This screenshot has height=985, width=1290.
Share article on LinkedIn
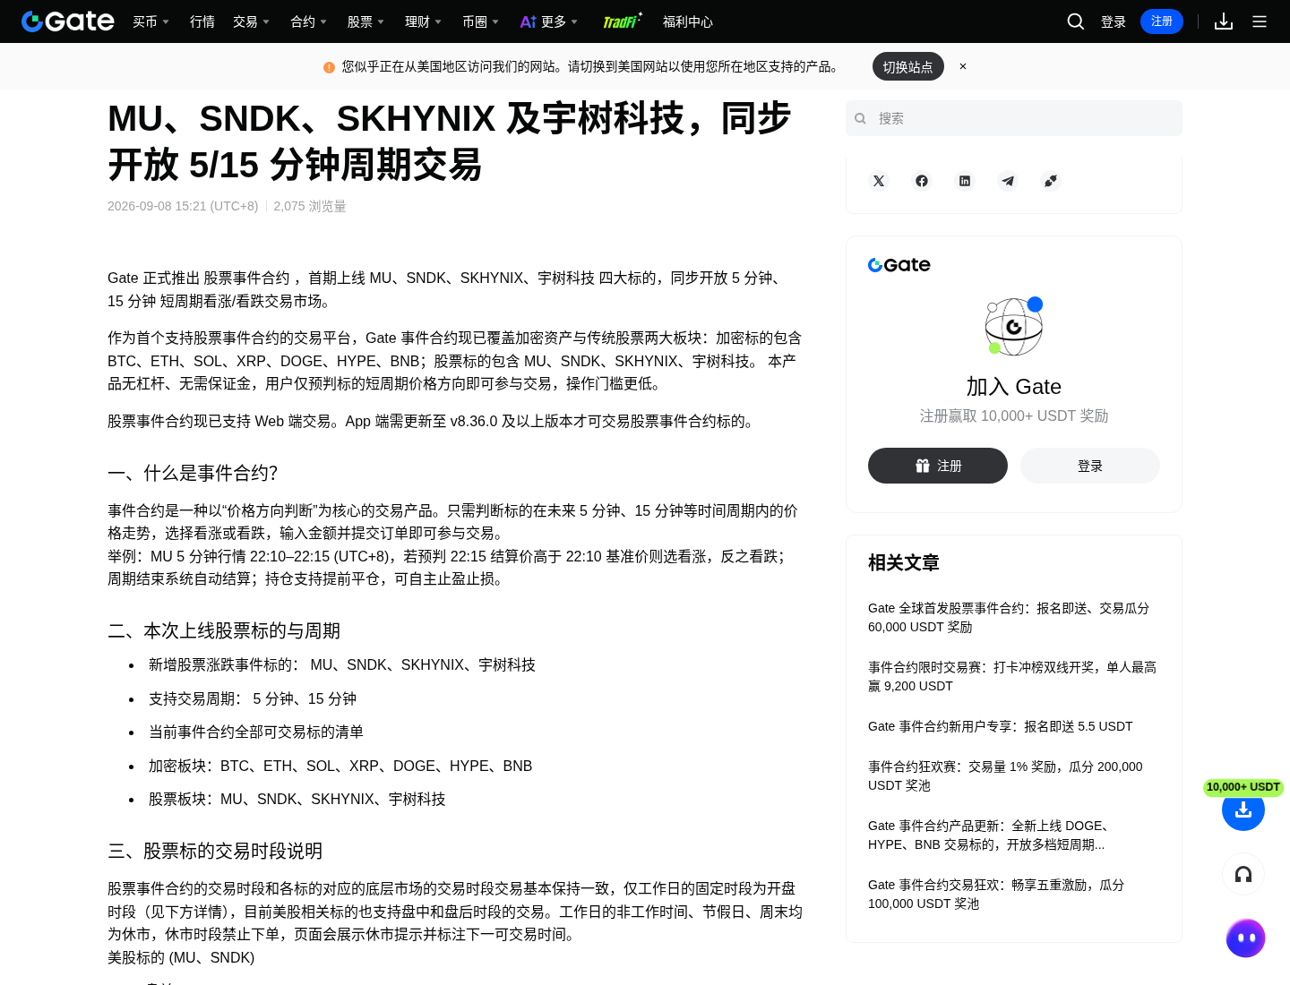965,181
